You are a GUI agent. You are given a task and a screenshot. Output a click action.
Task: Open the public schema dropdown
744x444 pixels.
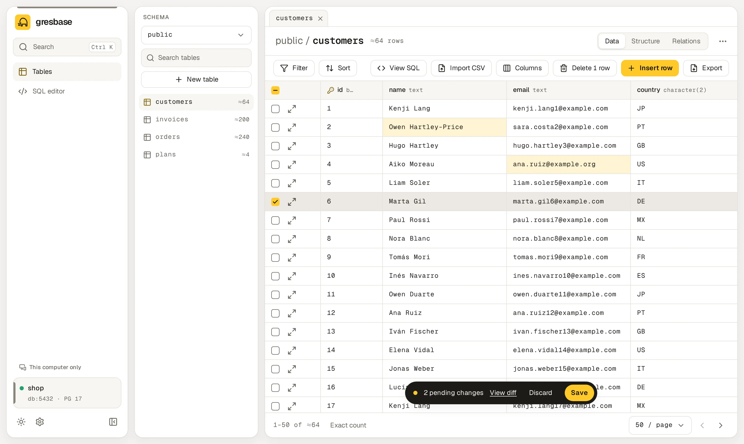pyautogui.click(x=196, y=35)
